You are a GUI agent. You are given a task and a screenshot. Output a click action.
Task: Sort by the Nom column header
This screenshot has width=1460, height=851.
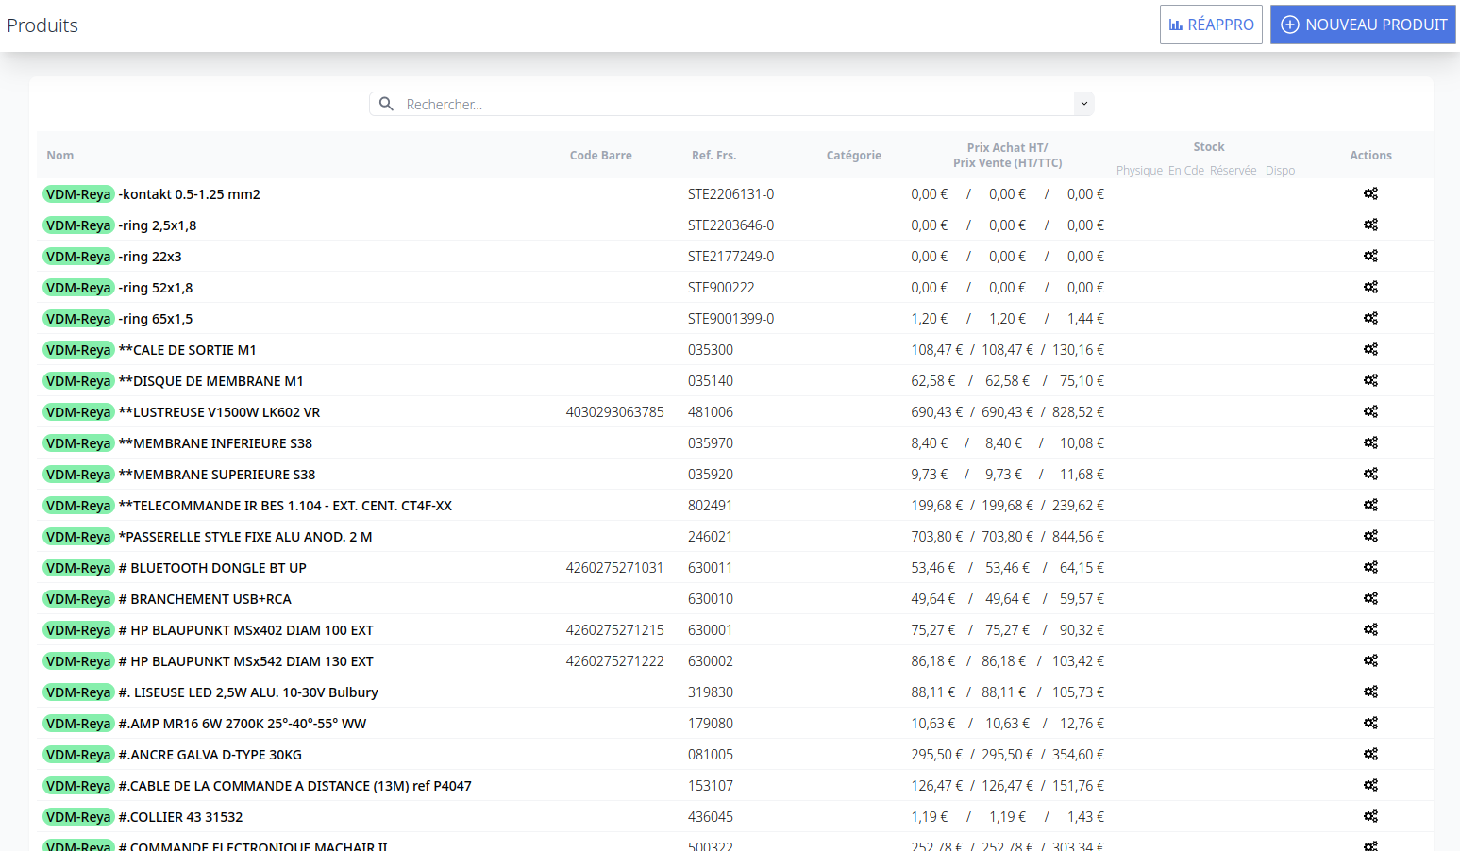[x=60, y=156]
